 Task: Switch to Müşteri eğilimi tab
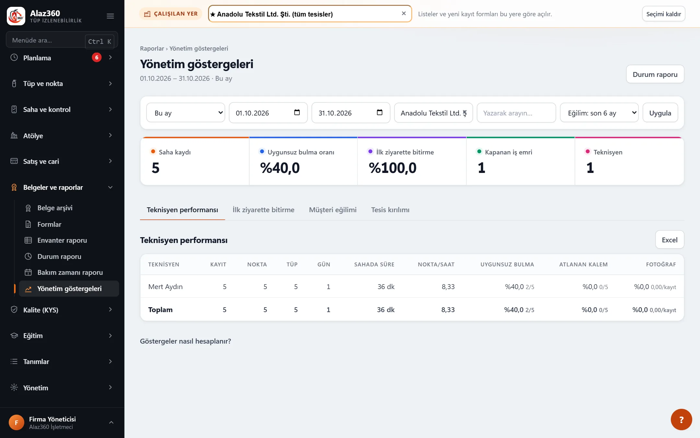coord(332,210)
